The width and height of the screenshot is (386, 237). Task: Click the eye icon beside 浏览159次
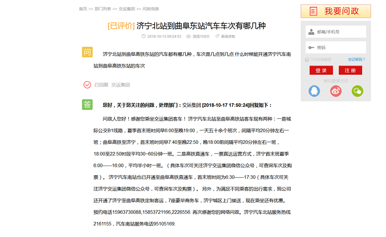point(189,37)
